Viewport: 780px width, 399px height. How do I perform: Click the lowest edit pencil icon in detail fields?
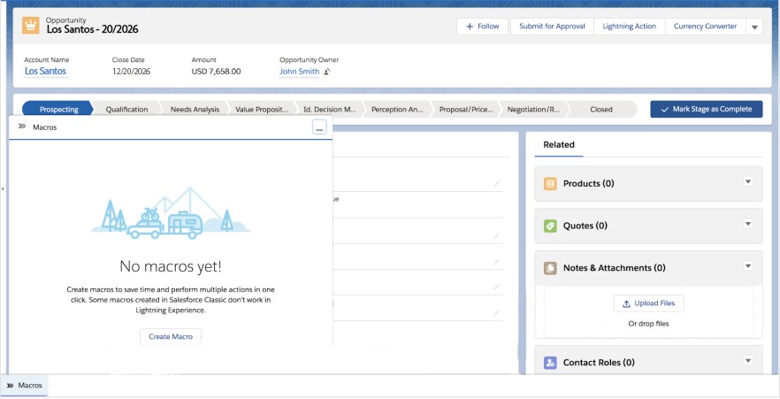point(496,313)
